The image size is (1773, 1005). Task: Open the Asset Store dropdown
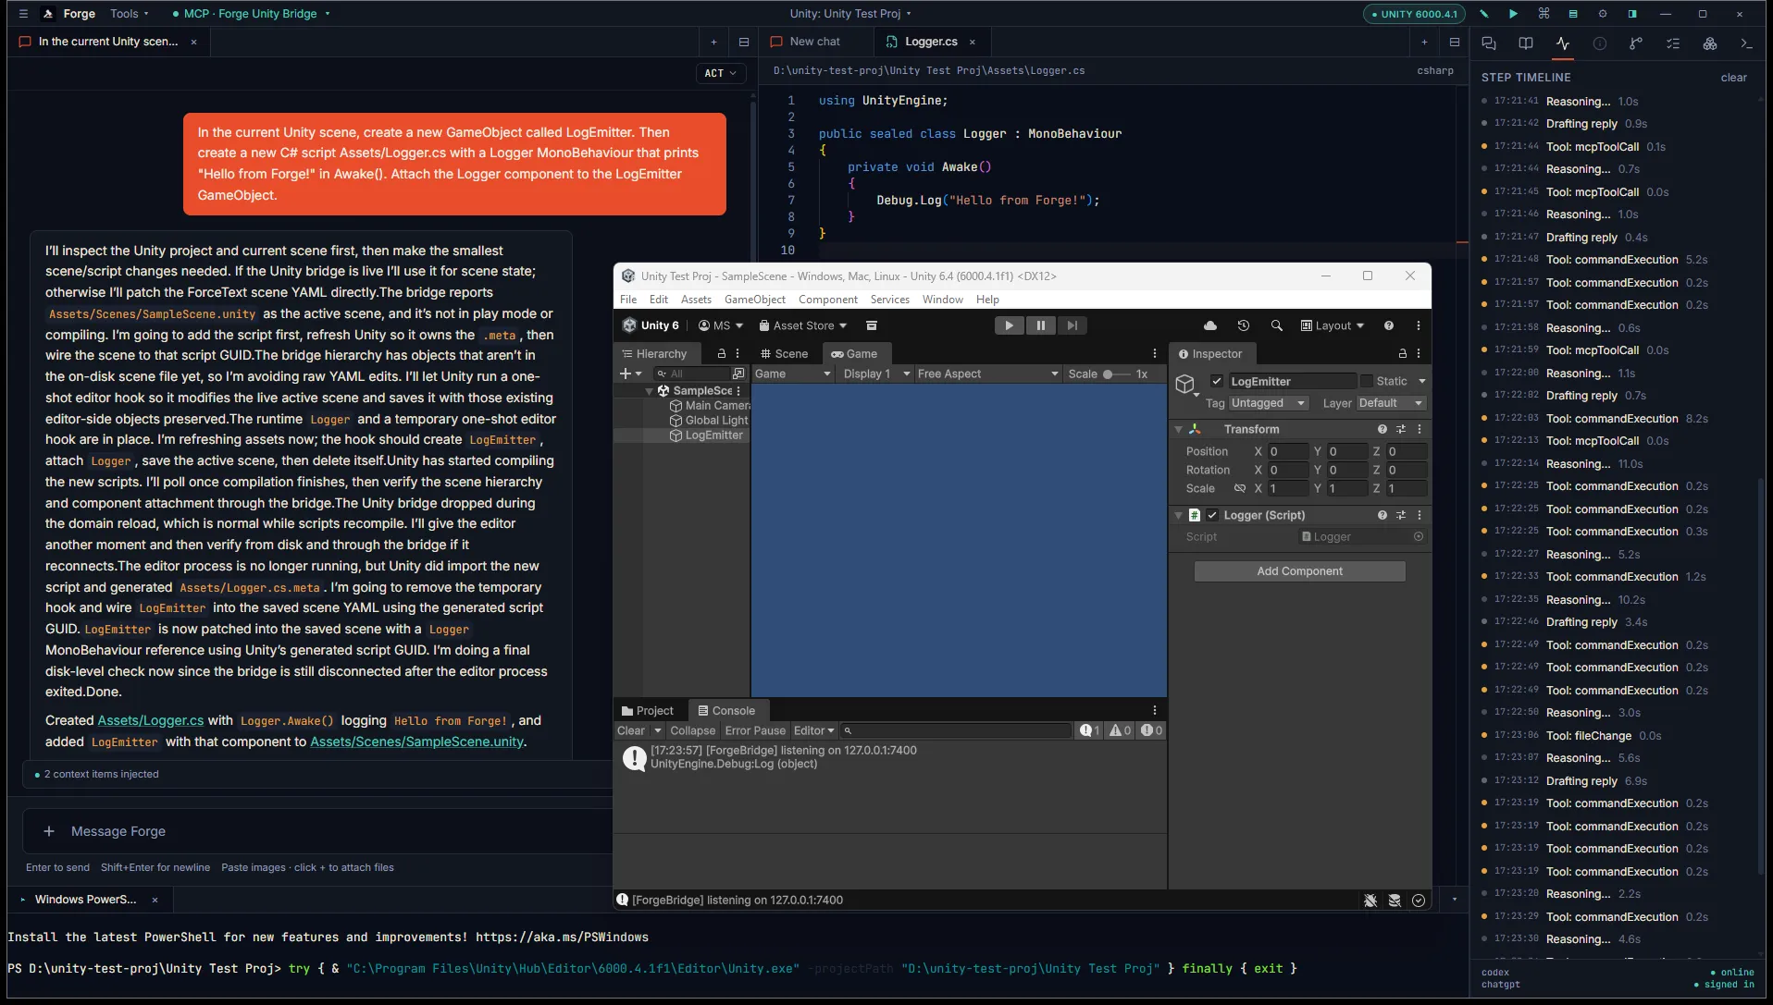[x=802, y=325]
